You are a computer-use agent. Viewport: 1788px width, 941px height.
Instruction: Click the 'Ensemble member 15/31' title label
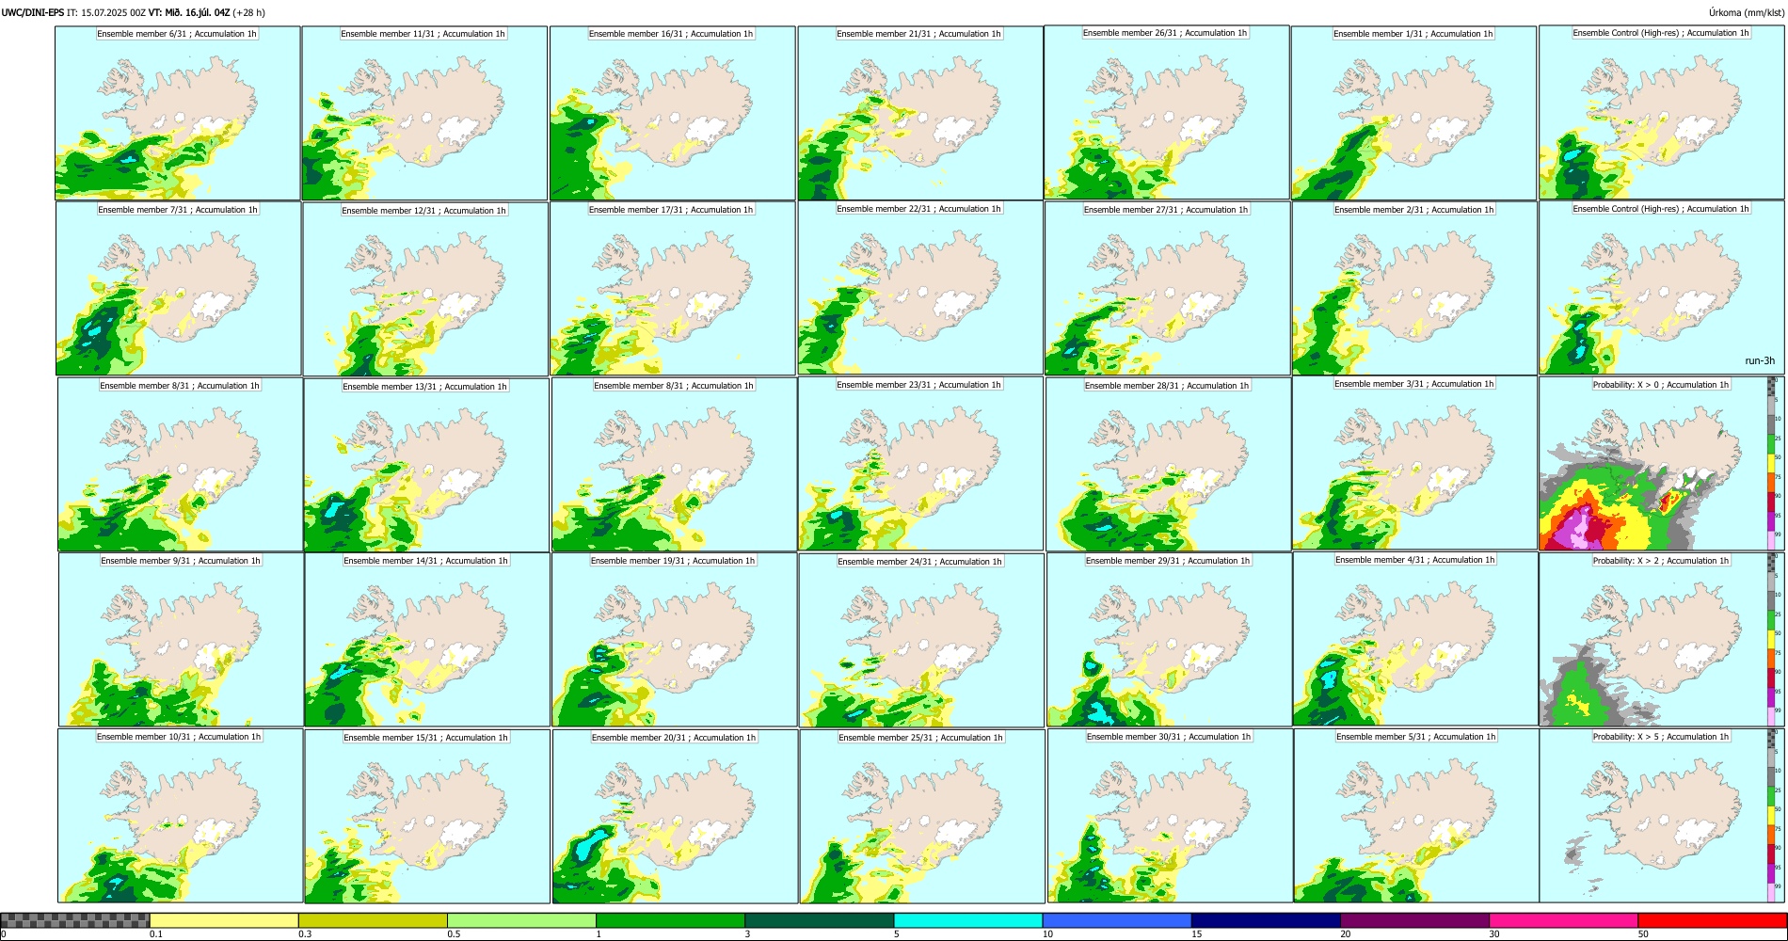point(425,738)
